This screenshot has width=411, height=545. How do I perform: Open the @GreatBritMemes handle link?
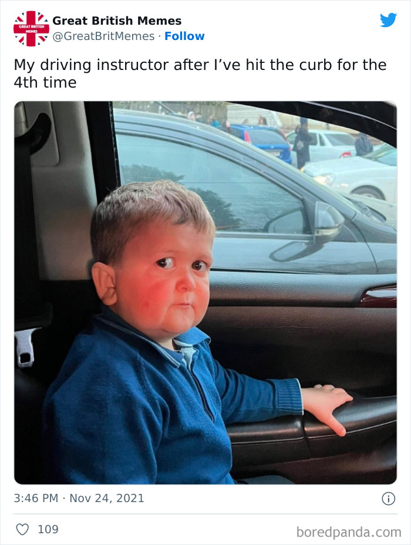103,36
